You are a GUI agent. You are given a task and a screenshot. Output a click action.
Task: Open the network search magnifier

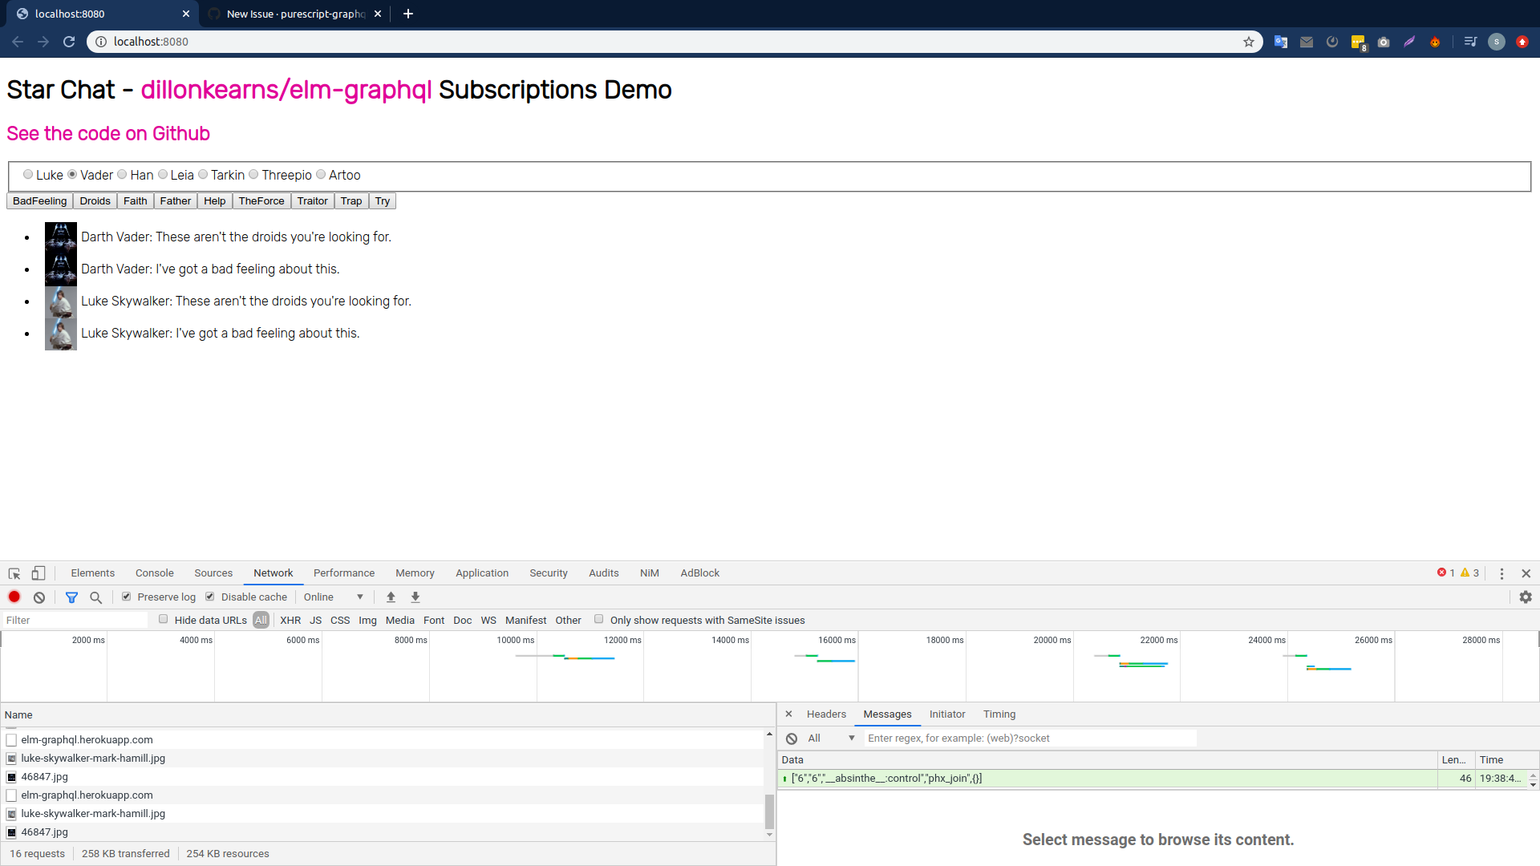95,597
